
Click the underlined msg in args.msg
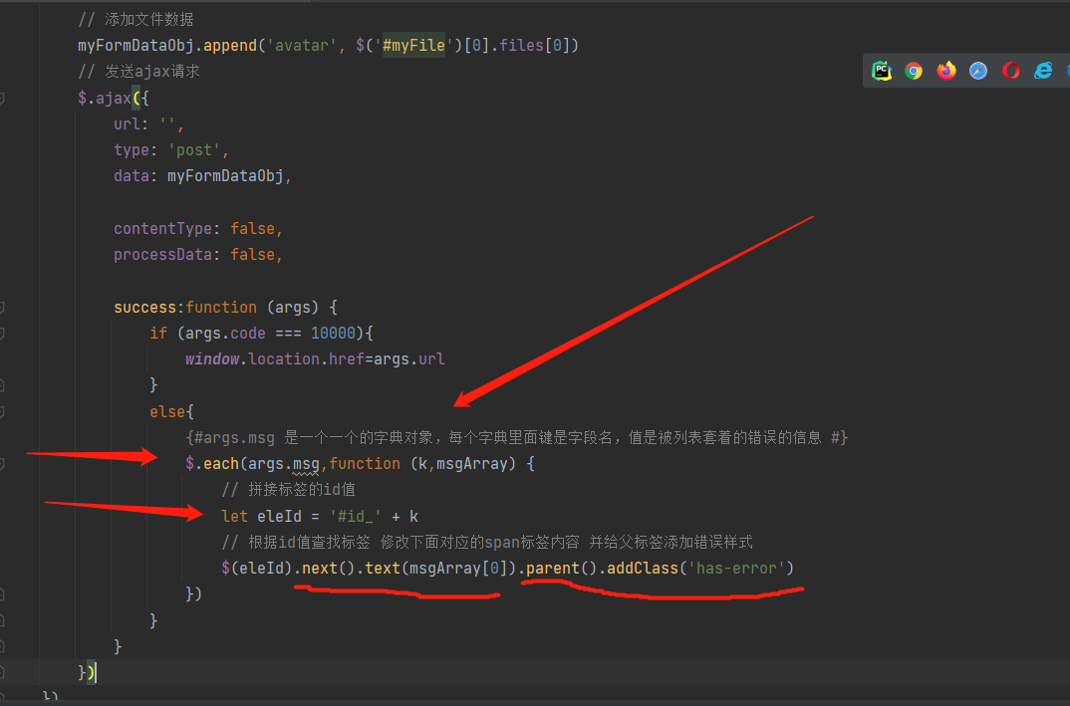pos(306,464)
